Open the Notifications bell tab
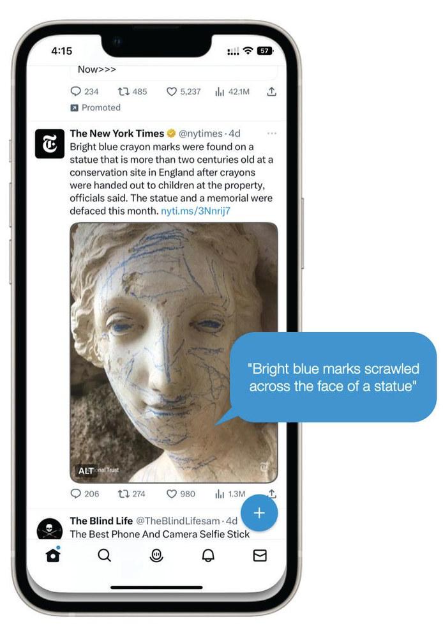 coord(208,555)
